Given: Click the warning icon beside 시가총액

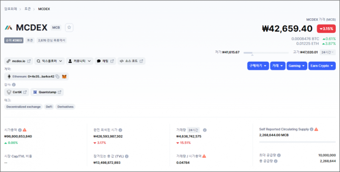Looking at the screenshot, I should [24, 130].
